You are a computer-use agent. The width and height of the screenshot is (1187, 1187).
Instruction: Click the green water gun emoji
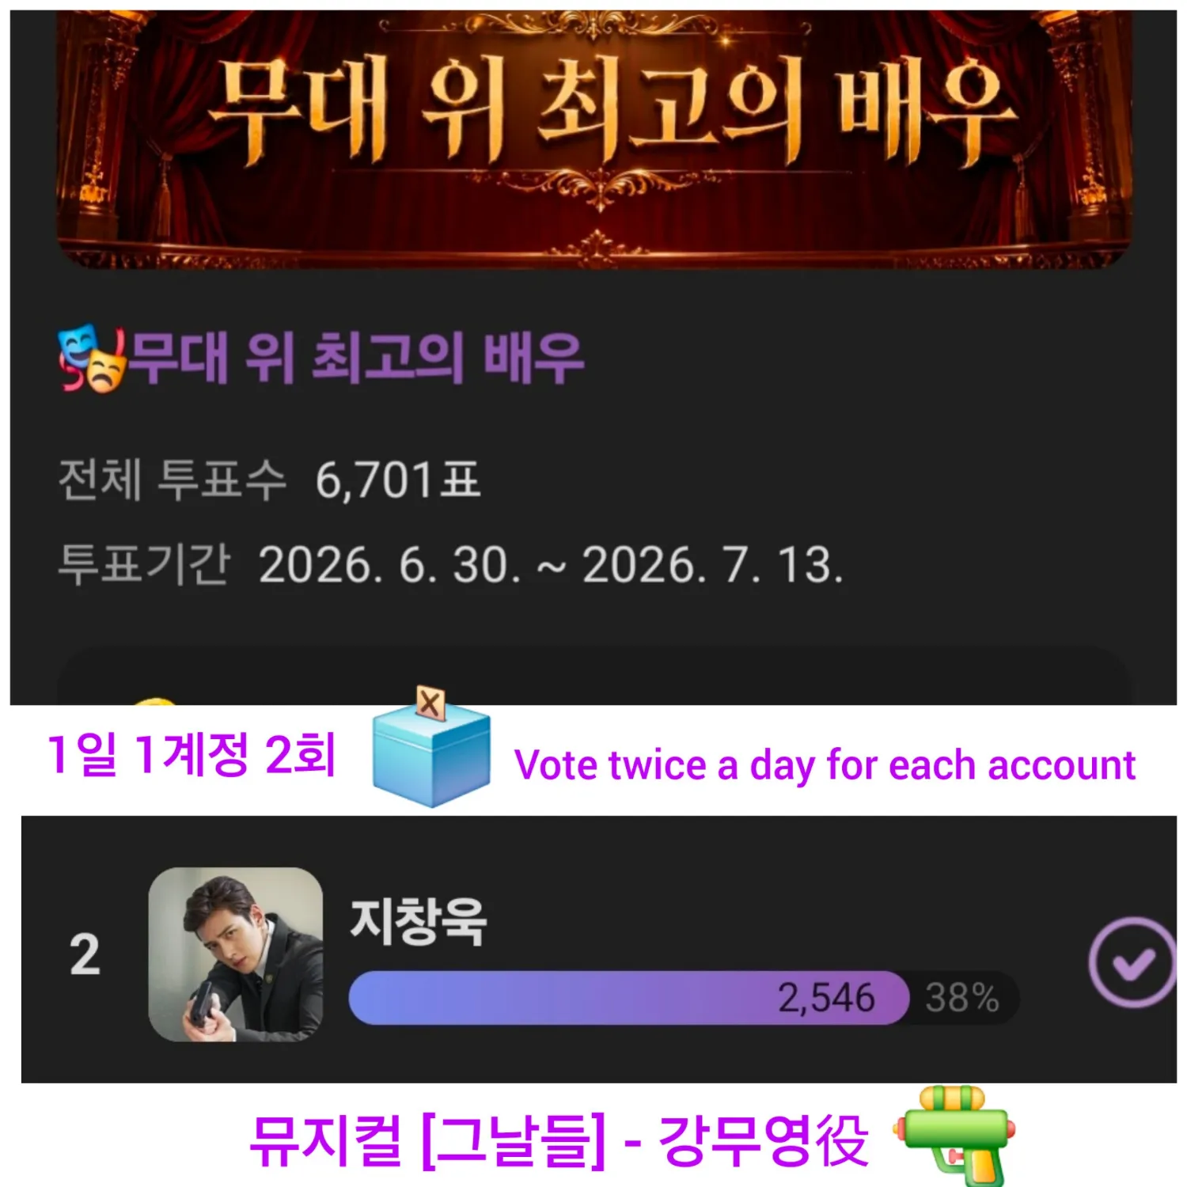[x=954, y=1136]
